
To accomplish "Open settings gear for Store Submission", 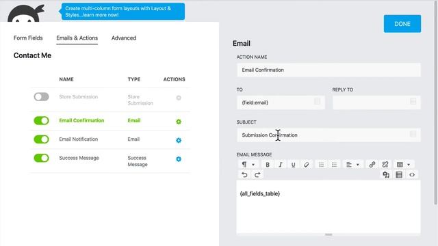I will click(179, 98).
